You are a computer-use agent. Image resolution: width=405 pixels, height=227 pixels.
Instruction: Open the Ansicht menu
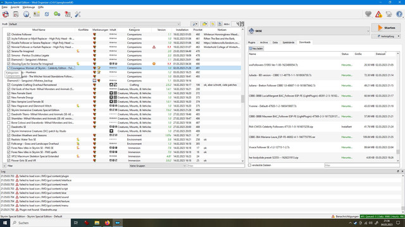click(x=15, y=7)
